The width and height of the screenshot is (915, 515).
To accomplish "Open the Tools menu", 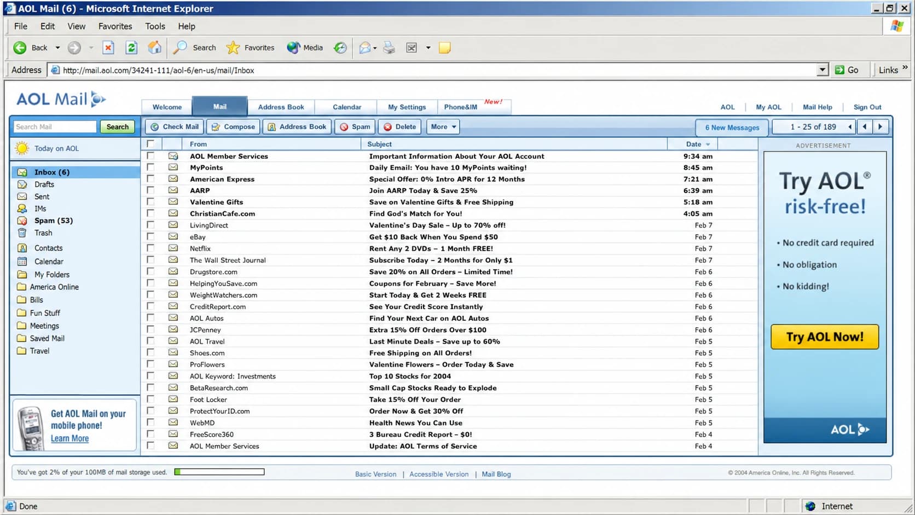I will (x=155, y=26).
